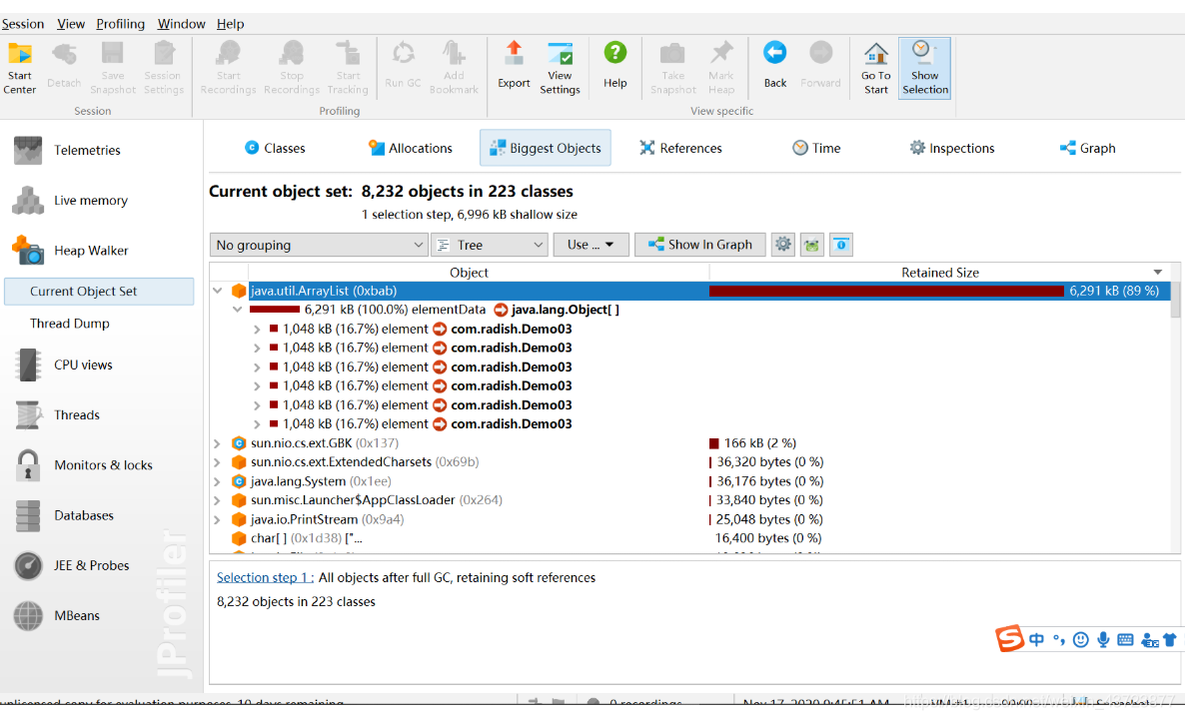
Task: Open the Tree view mode dropdown
Action: click(x=489, y=245)
